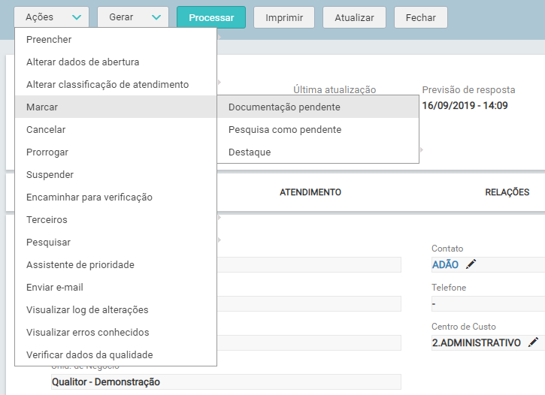Select Preencher from the menu
This screenshot has height=395, width=545.
[x=116, y=39]
